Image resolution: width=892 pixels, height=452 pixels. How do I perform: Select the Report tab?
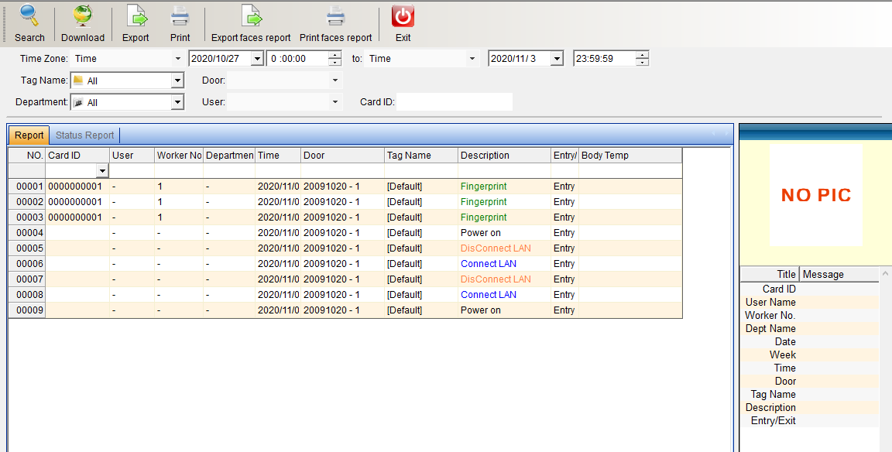pos(29,135)
